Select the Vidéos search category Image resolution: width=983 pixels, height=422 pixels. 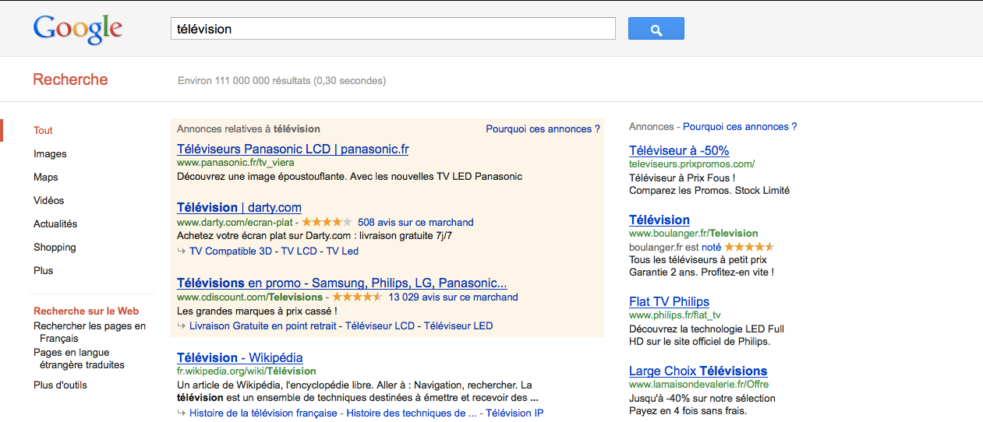coord(48,200)
